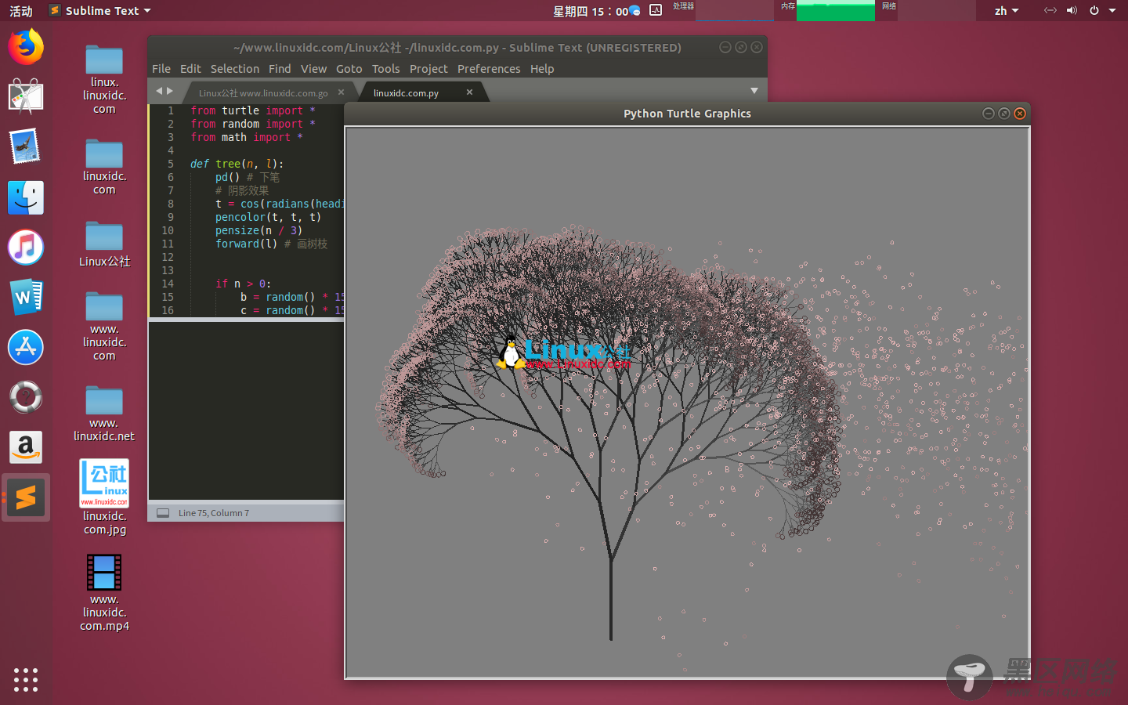
Task: Launch the screenshot scissors app in dock
Action: (26, 97)
